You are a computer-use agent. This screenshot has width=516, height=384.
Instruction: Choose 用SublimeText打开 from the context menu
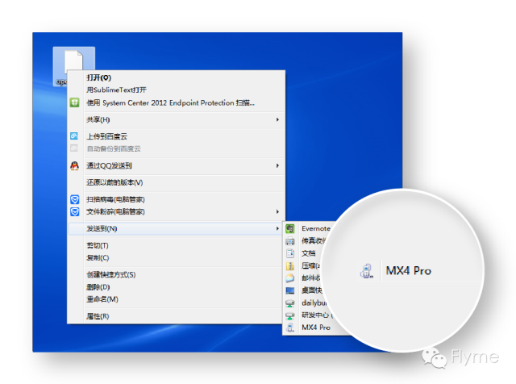116,90
